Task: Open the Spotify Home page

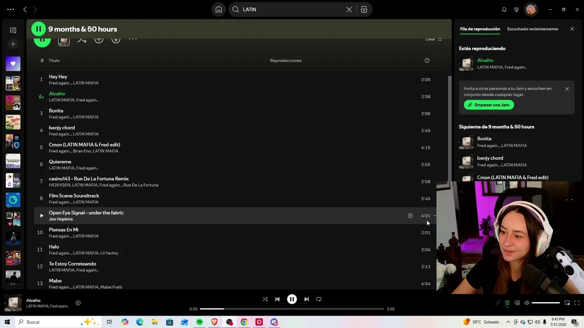Action: tap(219, 10)
